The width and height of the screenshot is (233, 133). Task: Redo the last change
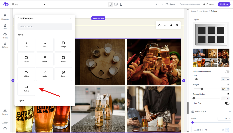click(x=162, y=4)
